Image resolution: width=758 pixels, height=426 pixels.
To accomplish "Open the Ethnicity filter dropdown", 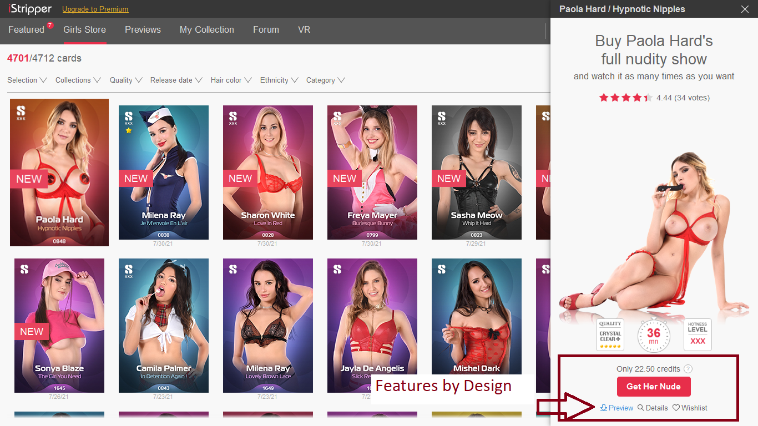I will tap(280, 80).
